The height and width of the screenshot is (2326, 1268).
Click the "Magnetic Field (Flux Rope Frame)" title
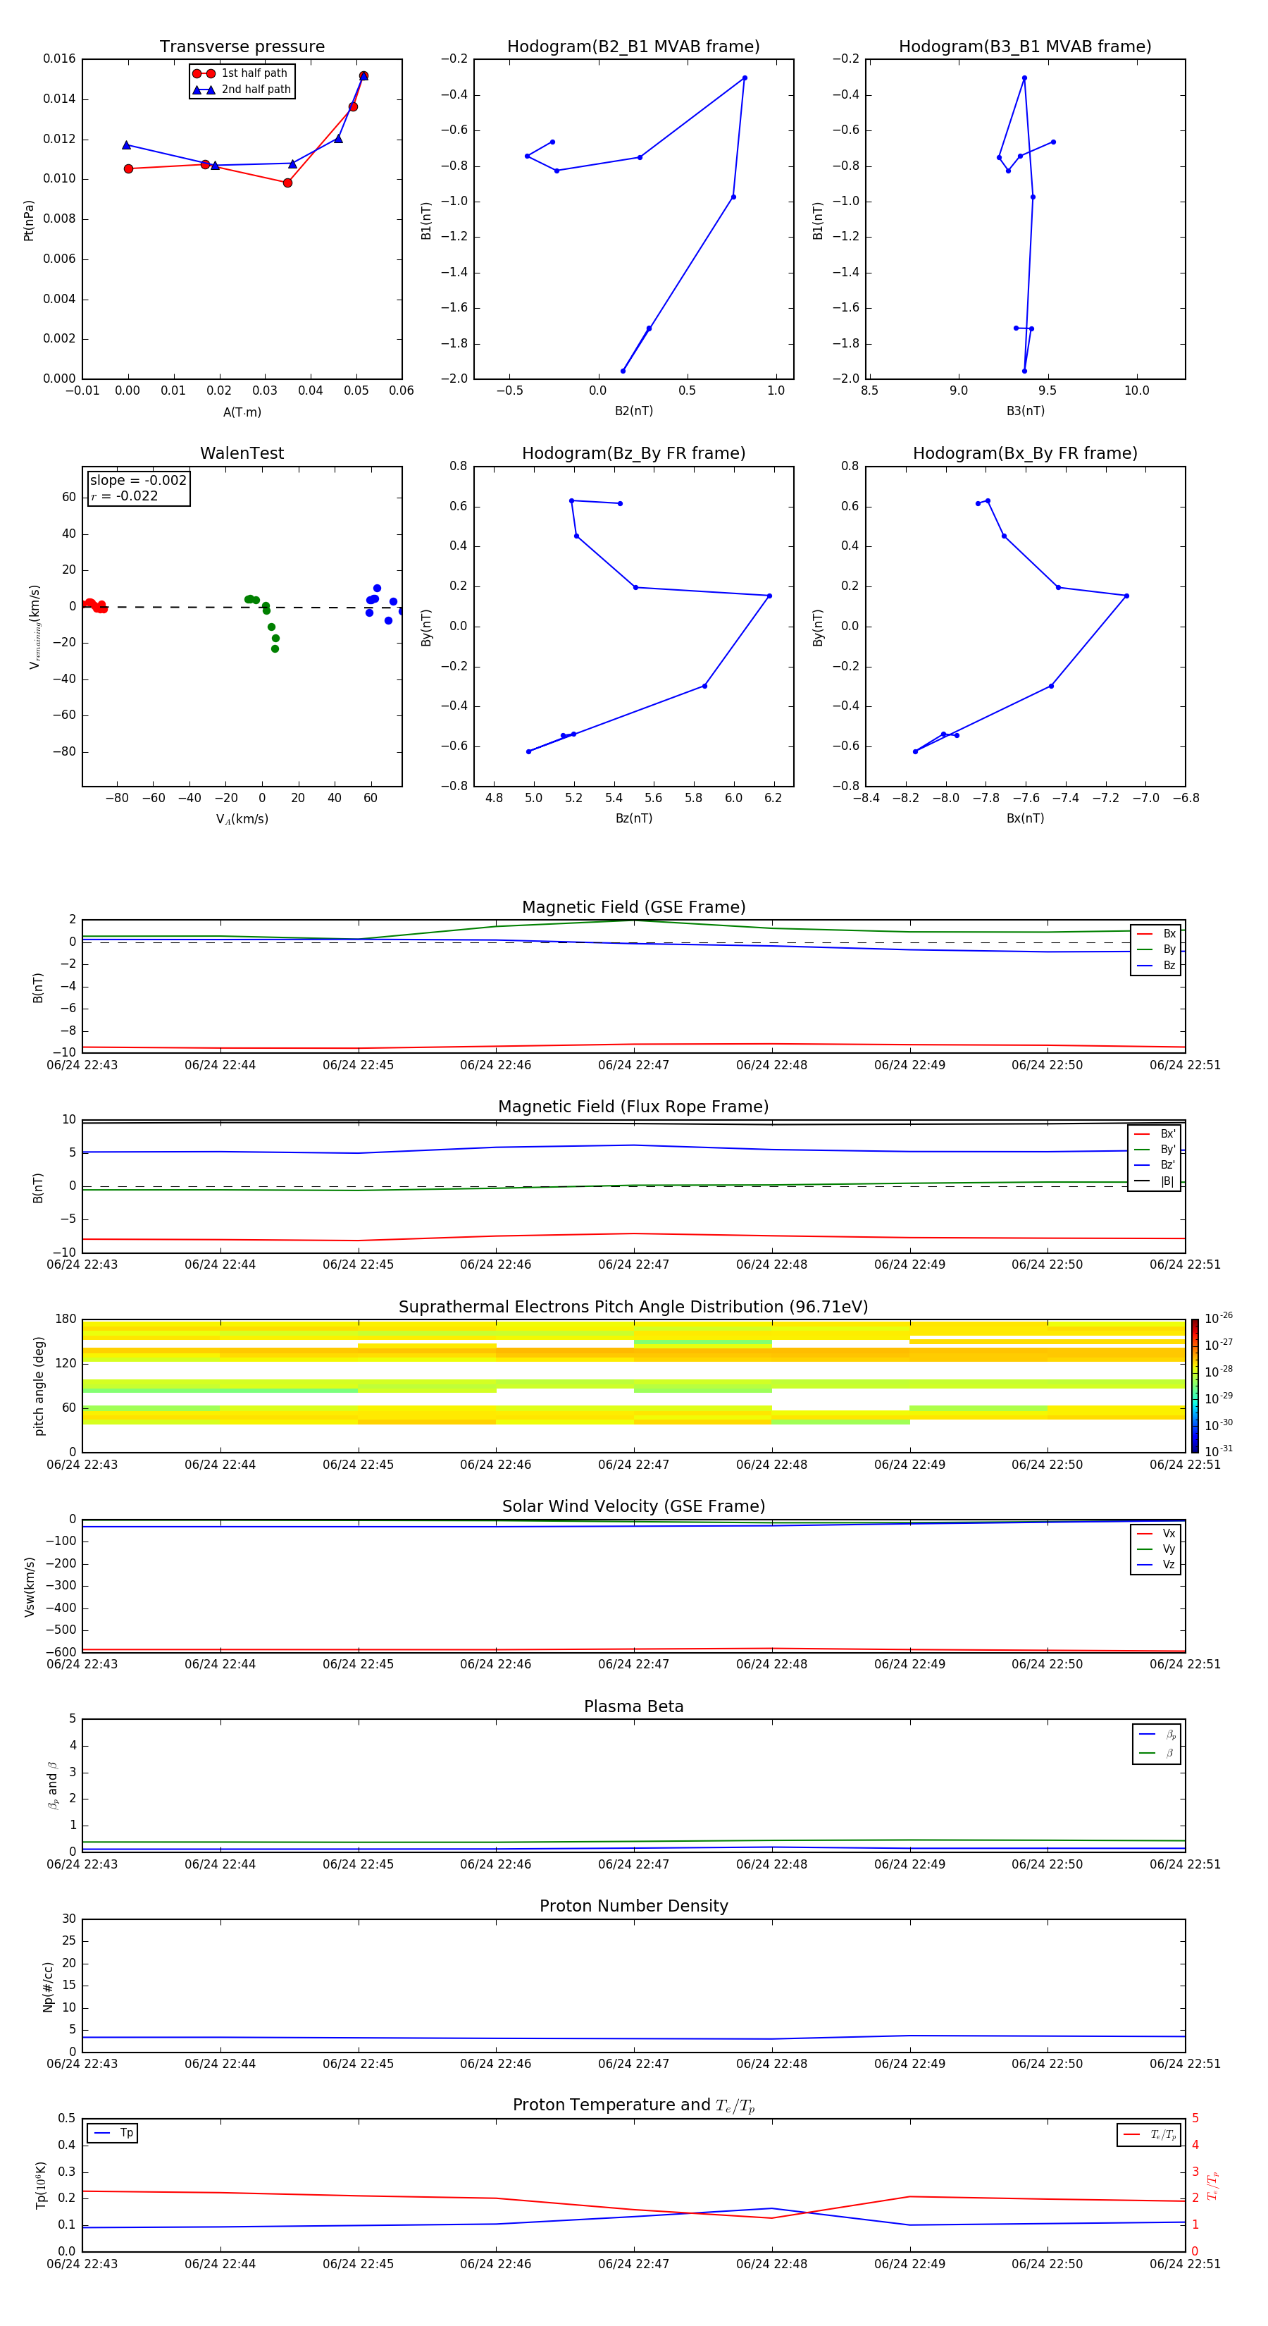click(x=633, y=1107)
